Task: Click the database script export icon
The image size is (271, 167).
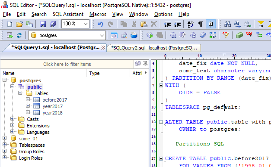Action: tap(10, 35)
